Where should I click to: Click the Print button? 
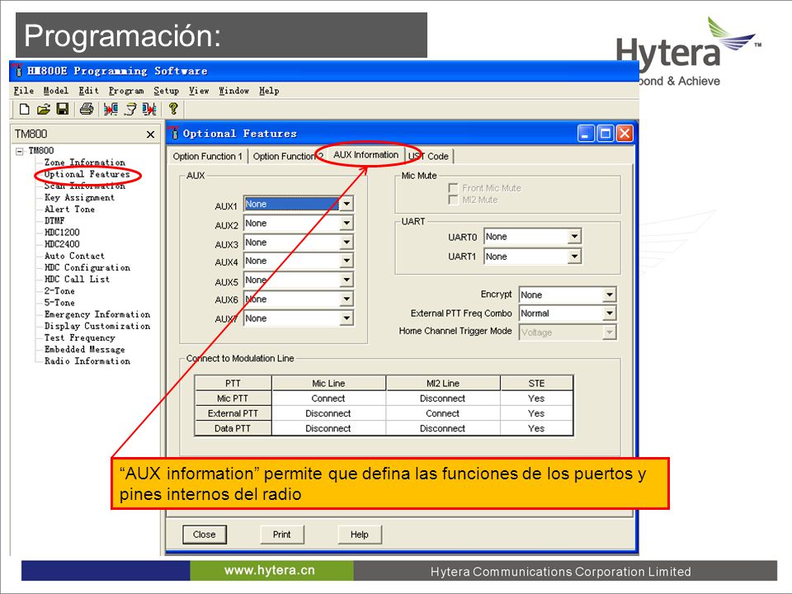pos(282,535)
